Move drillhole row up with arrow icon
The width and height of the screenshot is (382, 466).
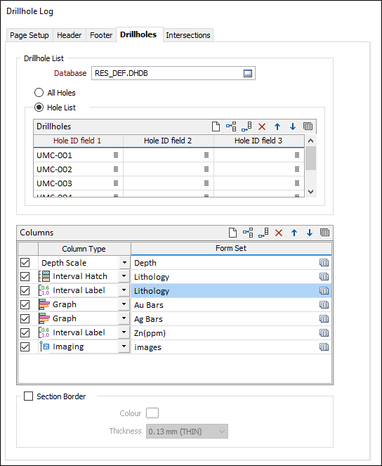click(277, 127)
